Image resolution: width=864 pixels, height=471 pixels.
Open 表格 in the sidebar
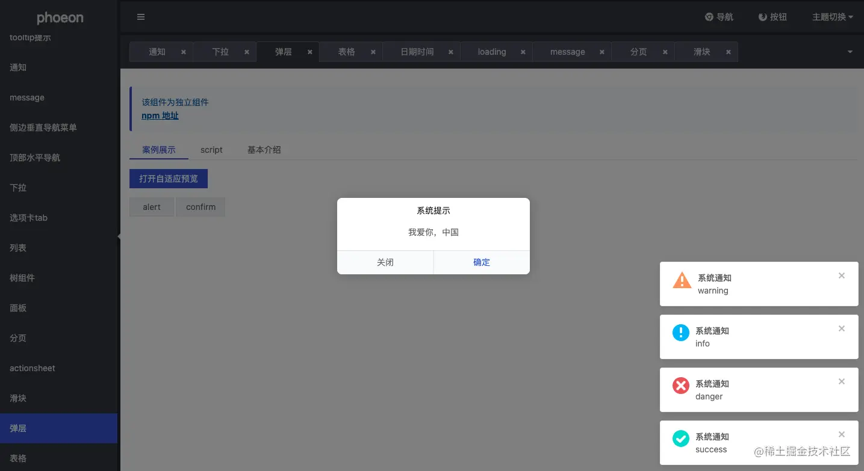tap(58, 458)
